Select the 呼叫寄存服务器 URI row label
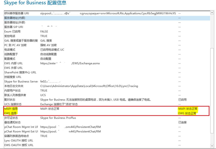 pos(17,13)
